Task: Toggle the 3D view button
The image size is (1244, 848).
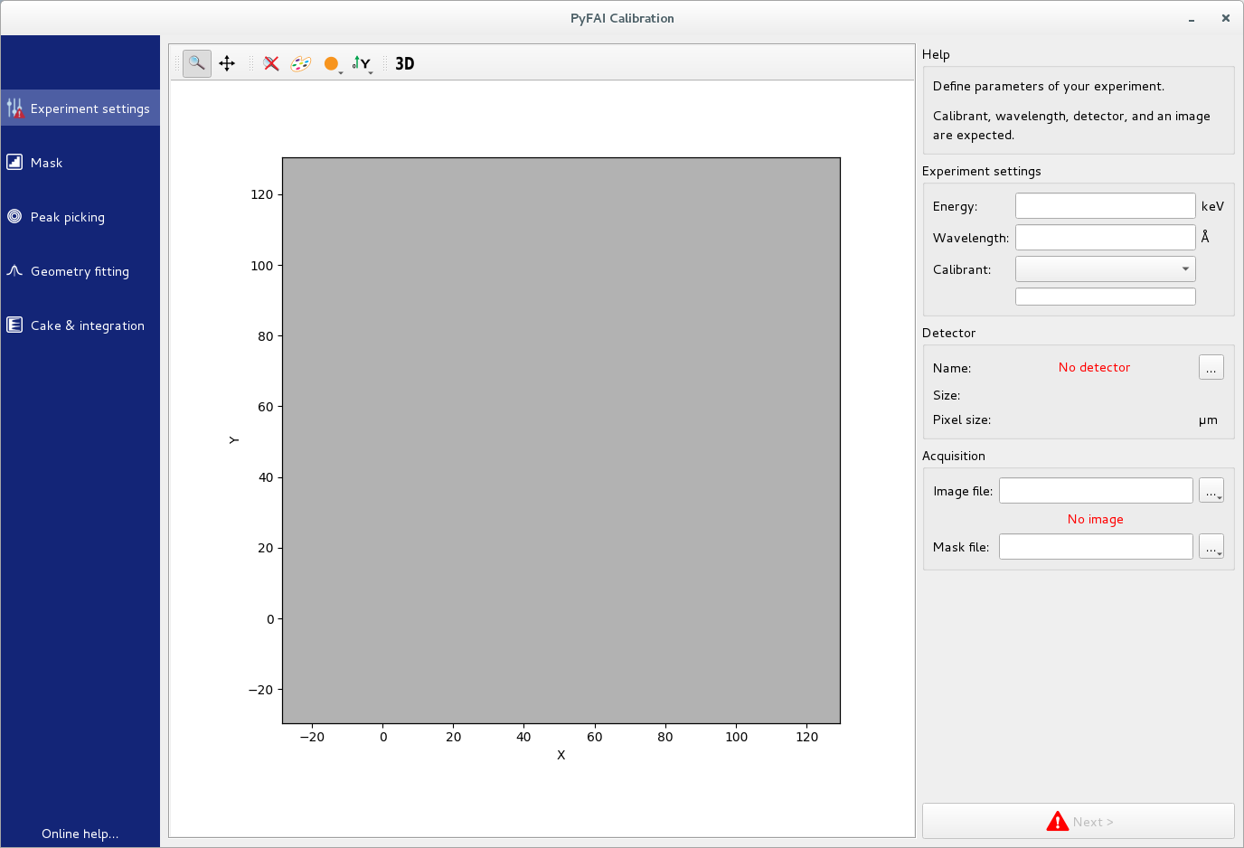Action: (x=404, y=63)
